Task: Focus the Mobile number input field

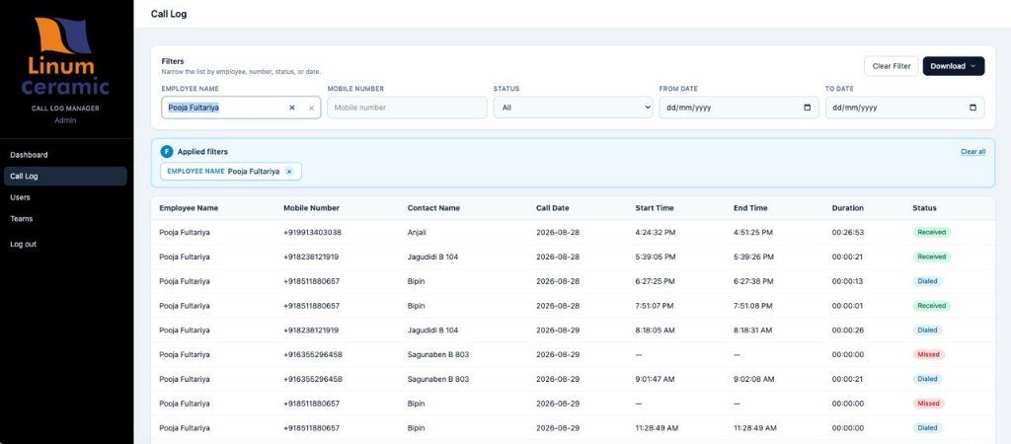Action: 407,108
